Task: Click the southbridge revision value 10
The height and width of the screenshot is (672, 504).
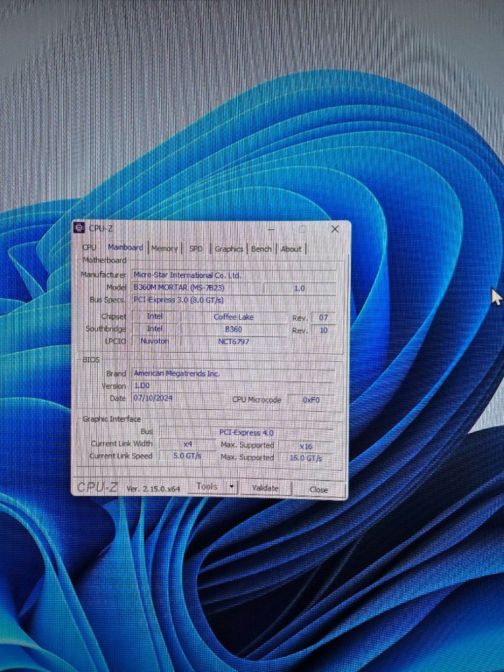Action: (323, 330)
